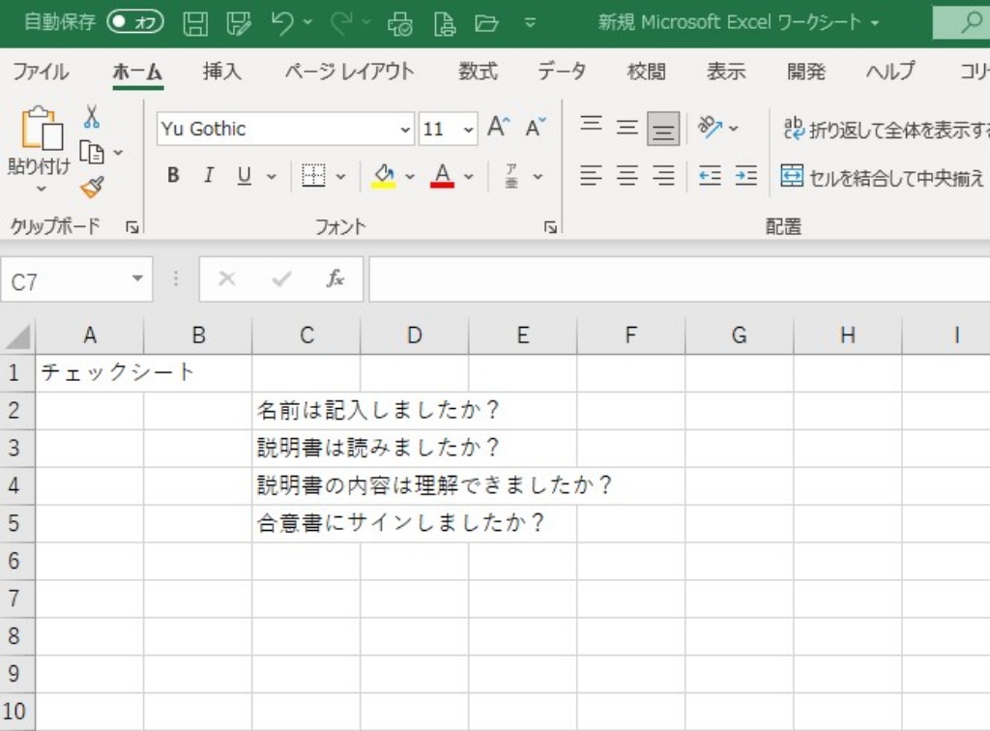
Task: Open the Yu Gothic font name dropdown
Action: [405, 130]
